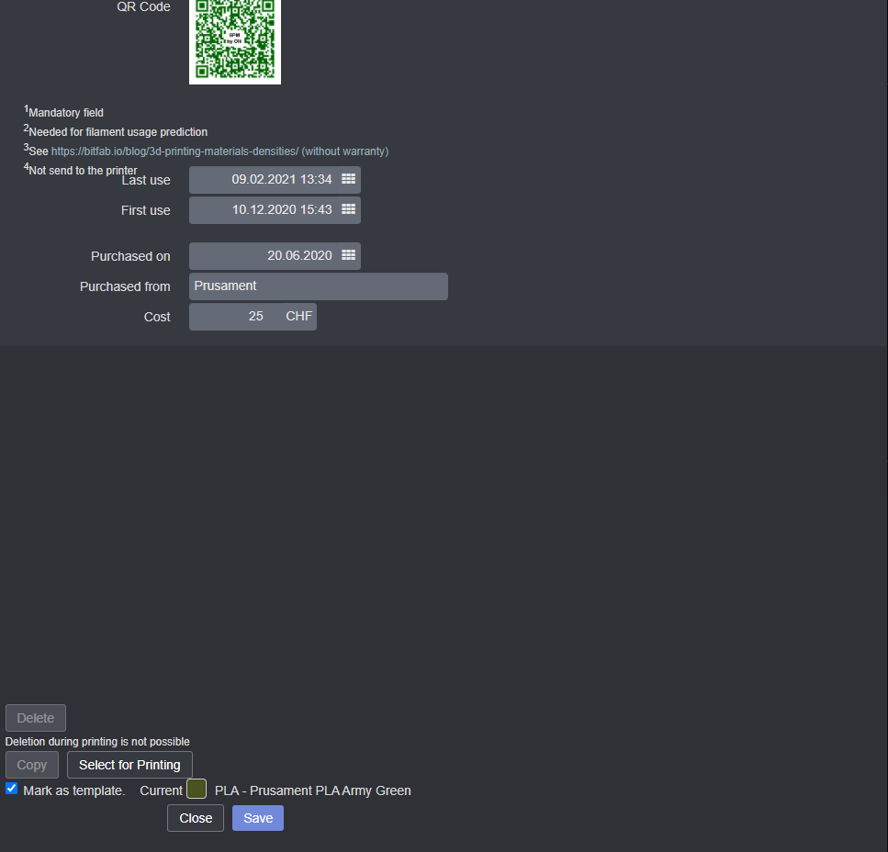Click the deletion not possible notice
This screenshot has height=852, width=888.
pos(97,741)
